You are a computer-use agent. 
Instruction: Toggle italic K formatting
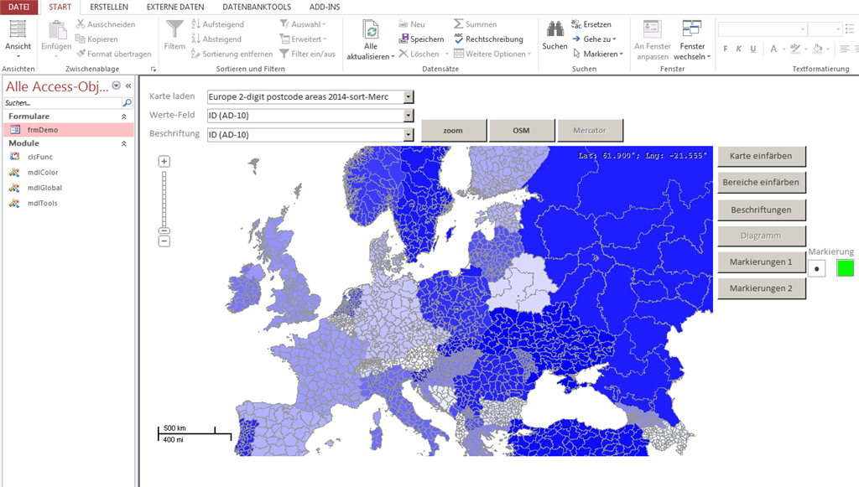click(x=738, y=49)
